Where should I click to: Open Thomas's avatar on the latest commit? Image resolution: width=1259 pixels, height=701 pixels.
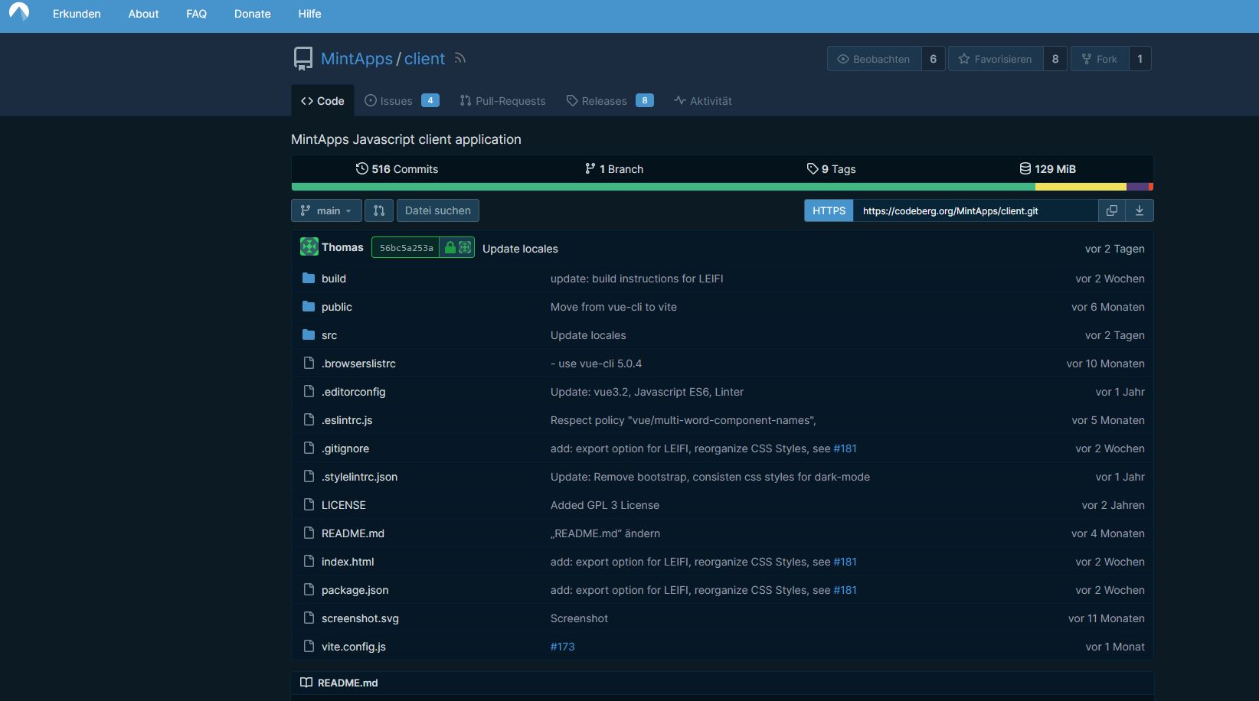pyautogui.click(x=309, y=246)
